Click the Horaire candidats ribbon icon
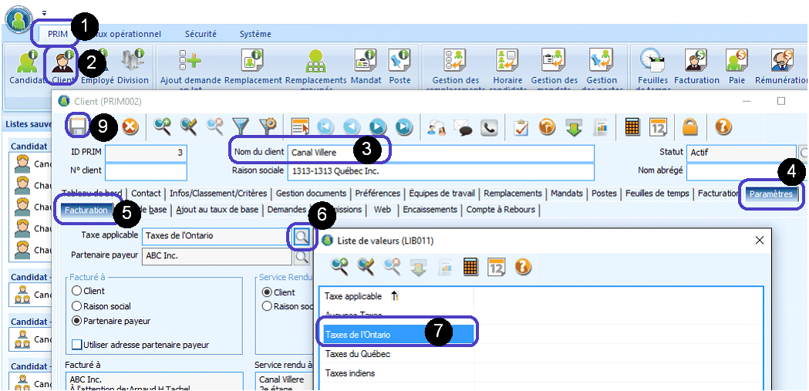Viewport: 809px width, 391px height. (507, 65)
